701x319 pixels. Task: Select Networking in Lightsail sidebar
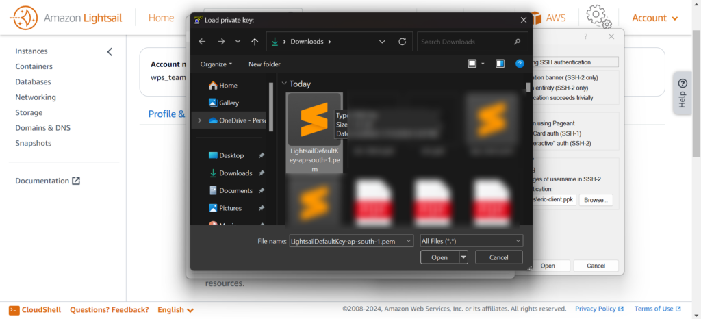[36, 97]
